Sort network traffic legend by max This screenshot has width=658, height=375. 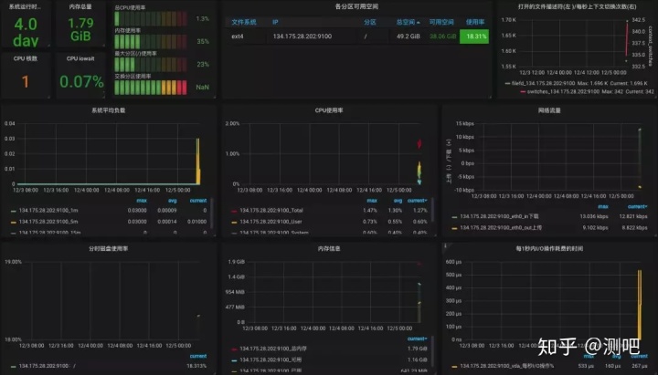click(603, 206)
